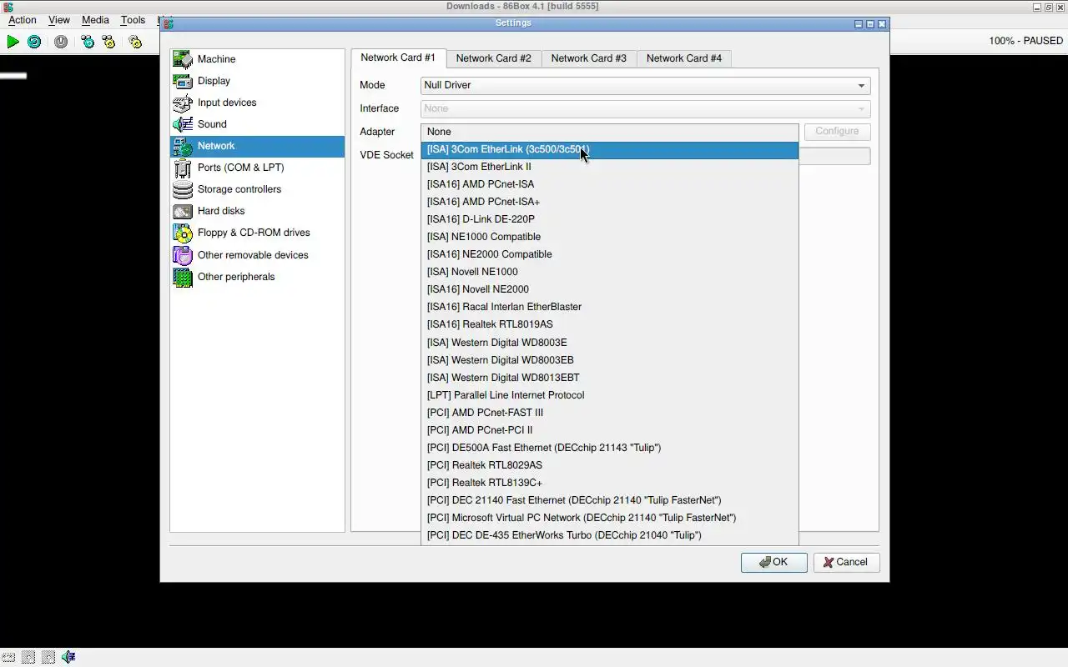Confirm settings with OK button
Image resolution: width=1068 pixels, height=667 pixels.
tap(773, 562)
